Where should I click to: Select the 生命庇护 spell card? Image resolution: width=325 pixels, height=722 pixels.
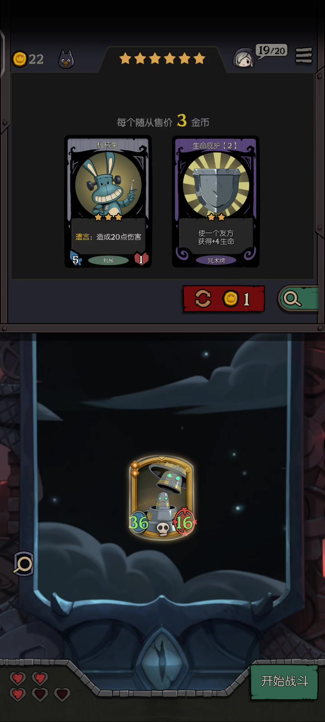(x=216, y=202)
